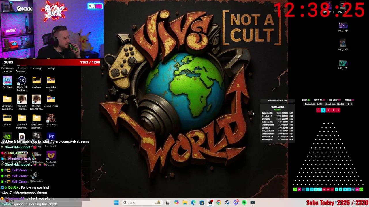Click the FREEPLAY OFF indicator
Viewport: 369px width, 207px height.
[319, 100]
